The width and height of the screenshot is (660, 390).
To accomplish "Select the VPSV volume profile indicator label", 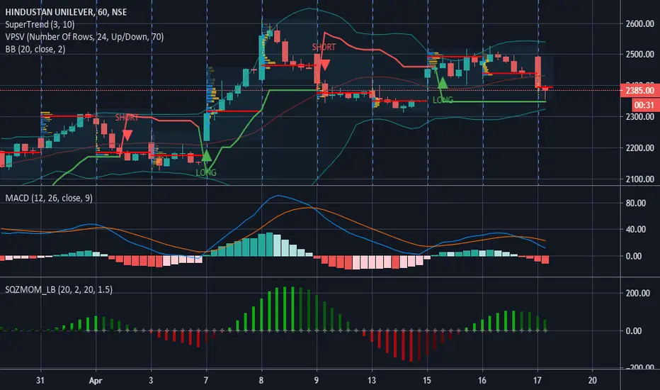I will coord(84,37).
